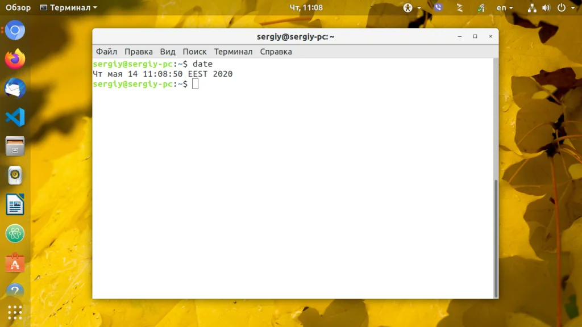Open the Правка menu
Screen dimensions: 582x327
pyautogui.click(x=139, y=52)
